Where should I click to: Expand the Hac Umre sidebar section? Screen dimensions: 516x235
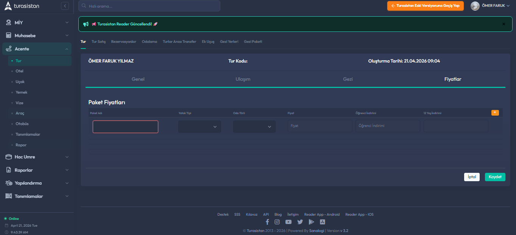37,157
